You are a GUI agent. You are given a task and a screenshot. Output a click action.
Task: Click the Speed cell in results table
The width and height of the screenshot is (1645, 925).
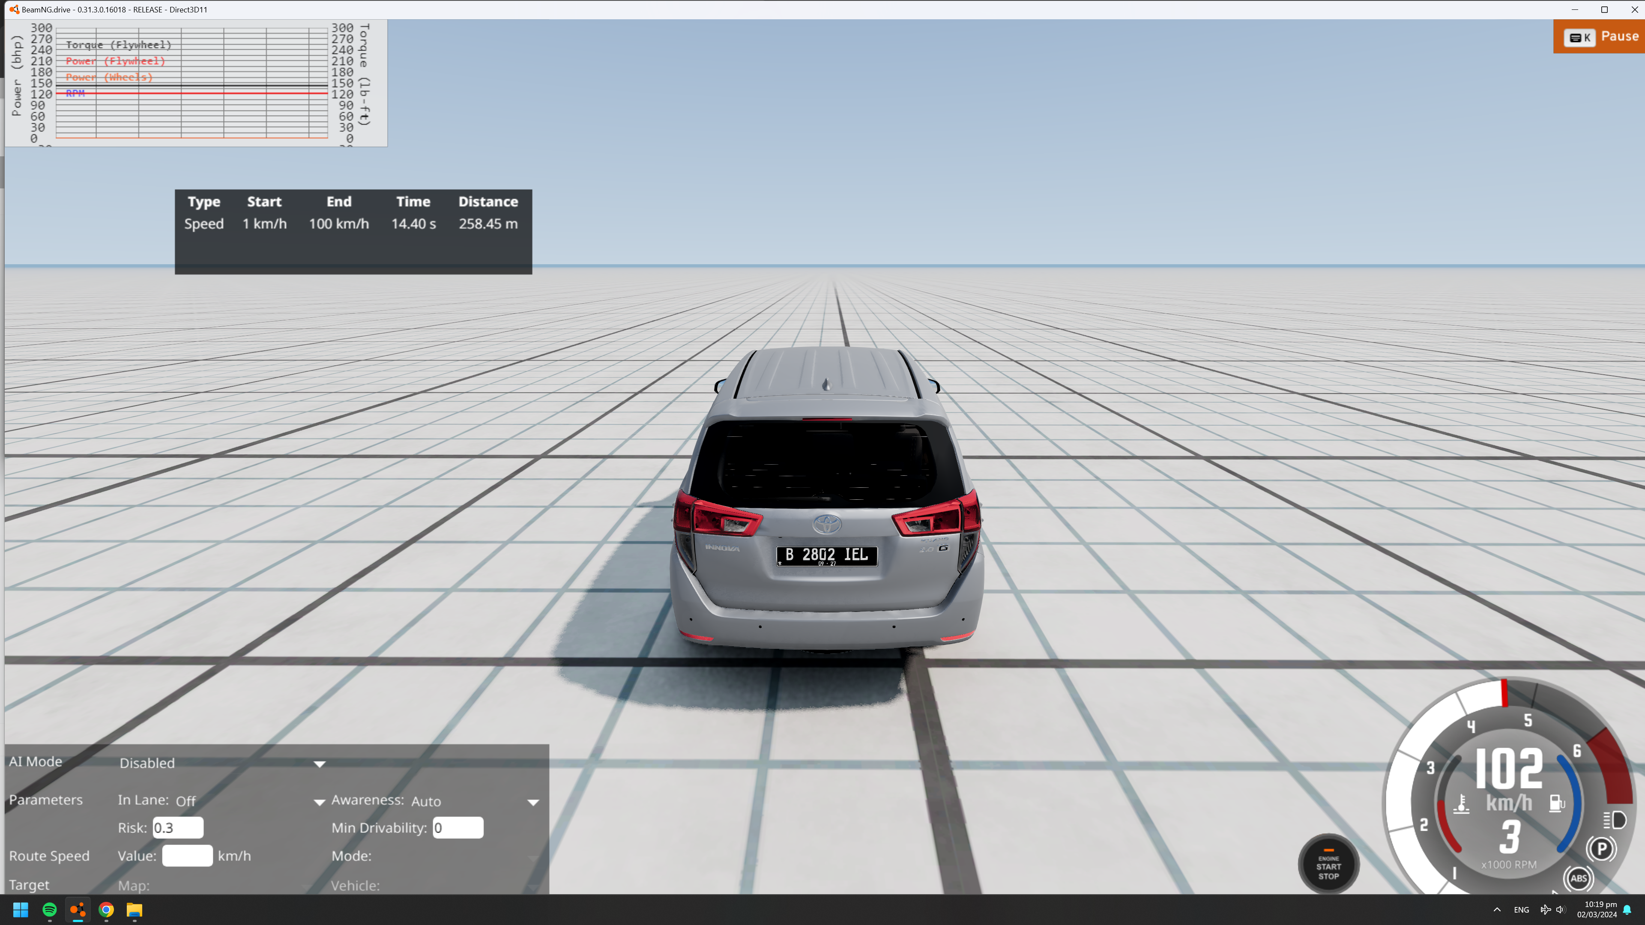coord(204,224)
